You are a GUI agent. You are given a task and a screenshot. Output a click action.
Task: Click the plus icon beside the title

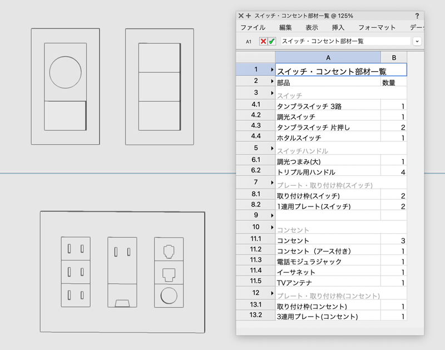(248, 16)
